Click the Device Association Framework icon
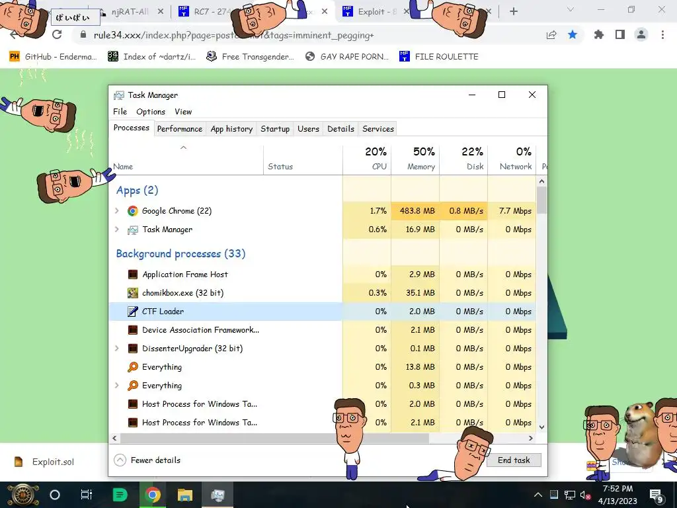The height and width of the screenshot is (508, 677). [132, 330]
